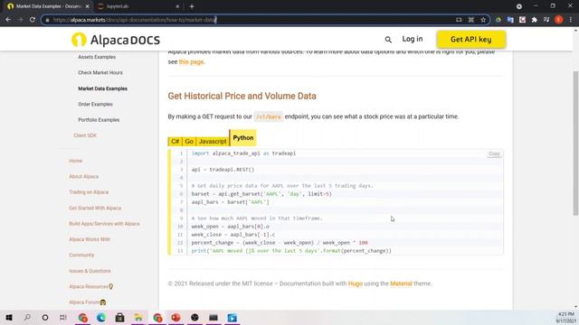Open the media control icon in toolbar
The image size is (579, 325).
point(546,20)
